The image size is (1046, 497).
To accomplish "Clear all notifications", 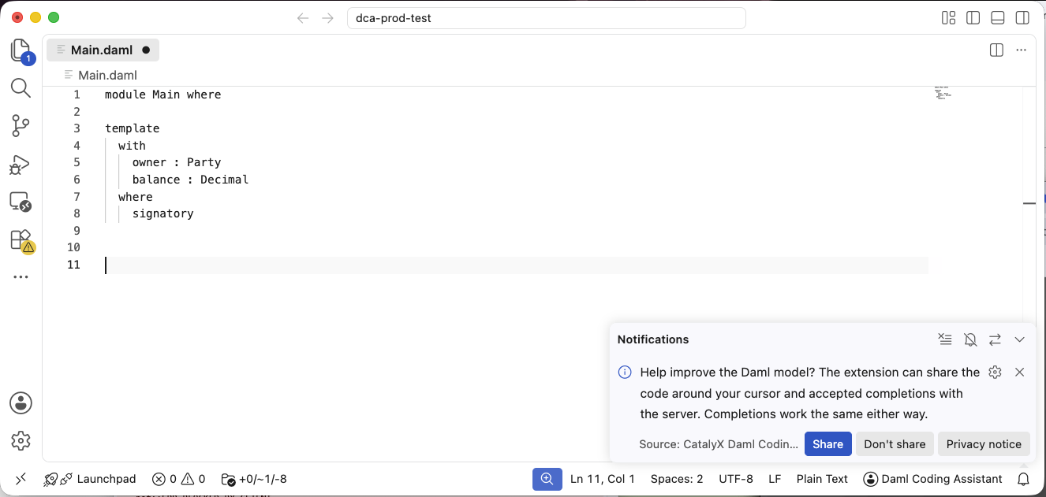I will (945, 339).
